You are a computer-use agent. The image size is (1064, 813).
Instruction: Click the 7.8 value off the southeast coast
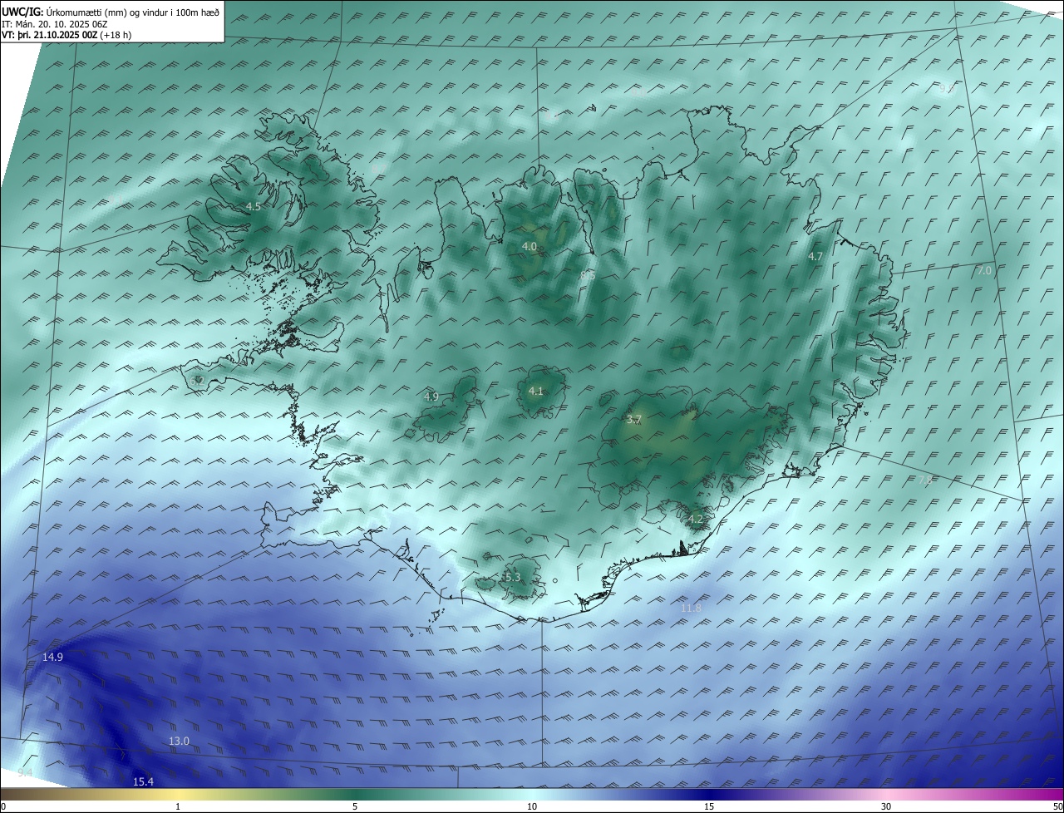pos(925,480)
